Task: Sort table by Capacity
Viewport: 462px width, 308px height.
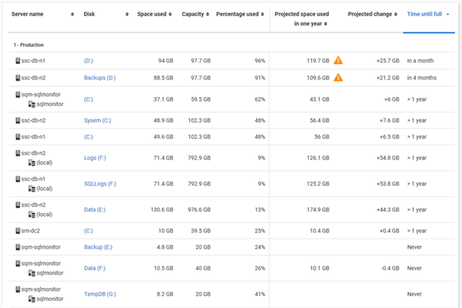Action: (195, 14)
